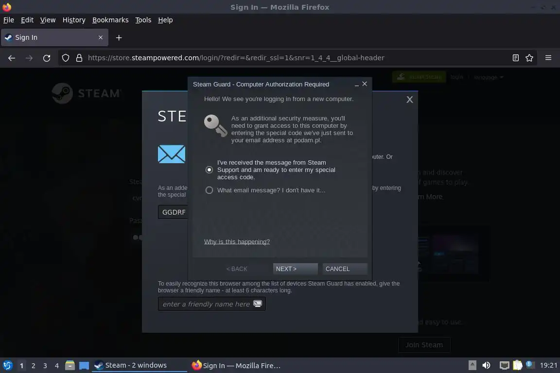Screen dimensions: 560x373
Task: Open Firefox hamburger application menu
Action: pos(548,58)
